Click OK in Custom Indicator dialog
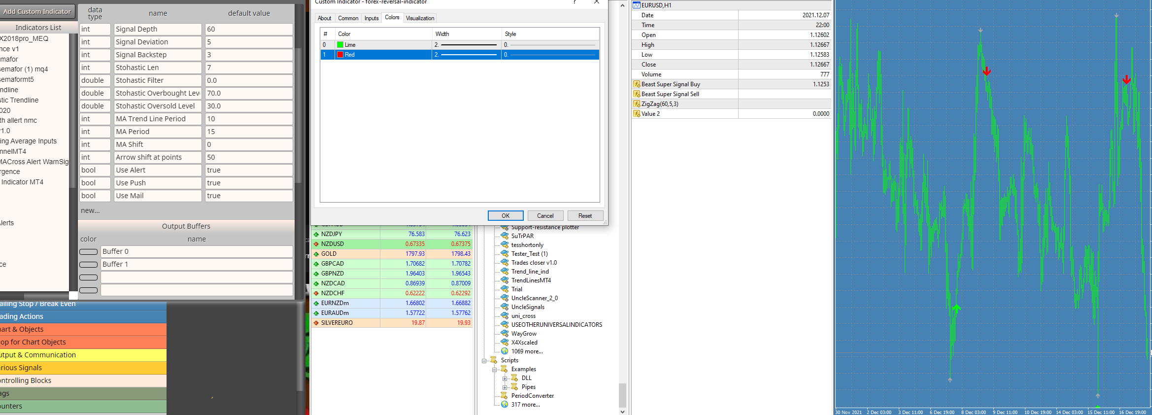This screenshot has width=1152, height=415. (506, 216)
